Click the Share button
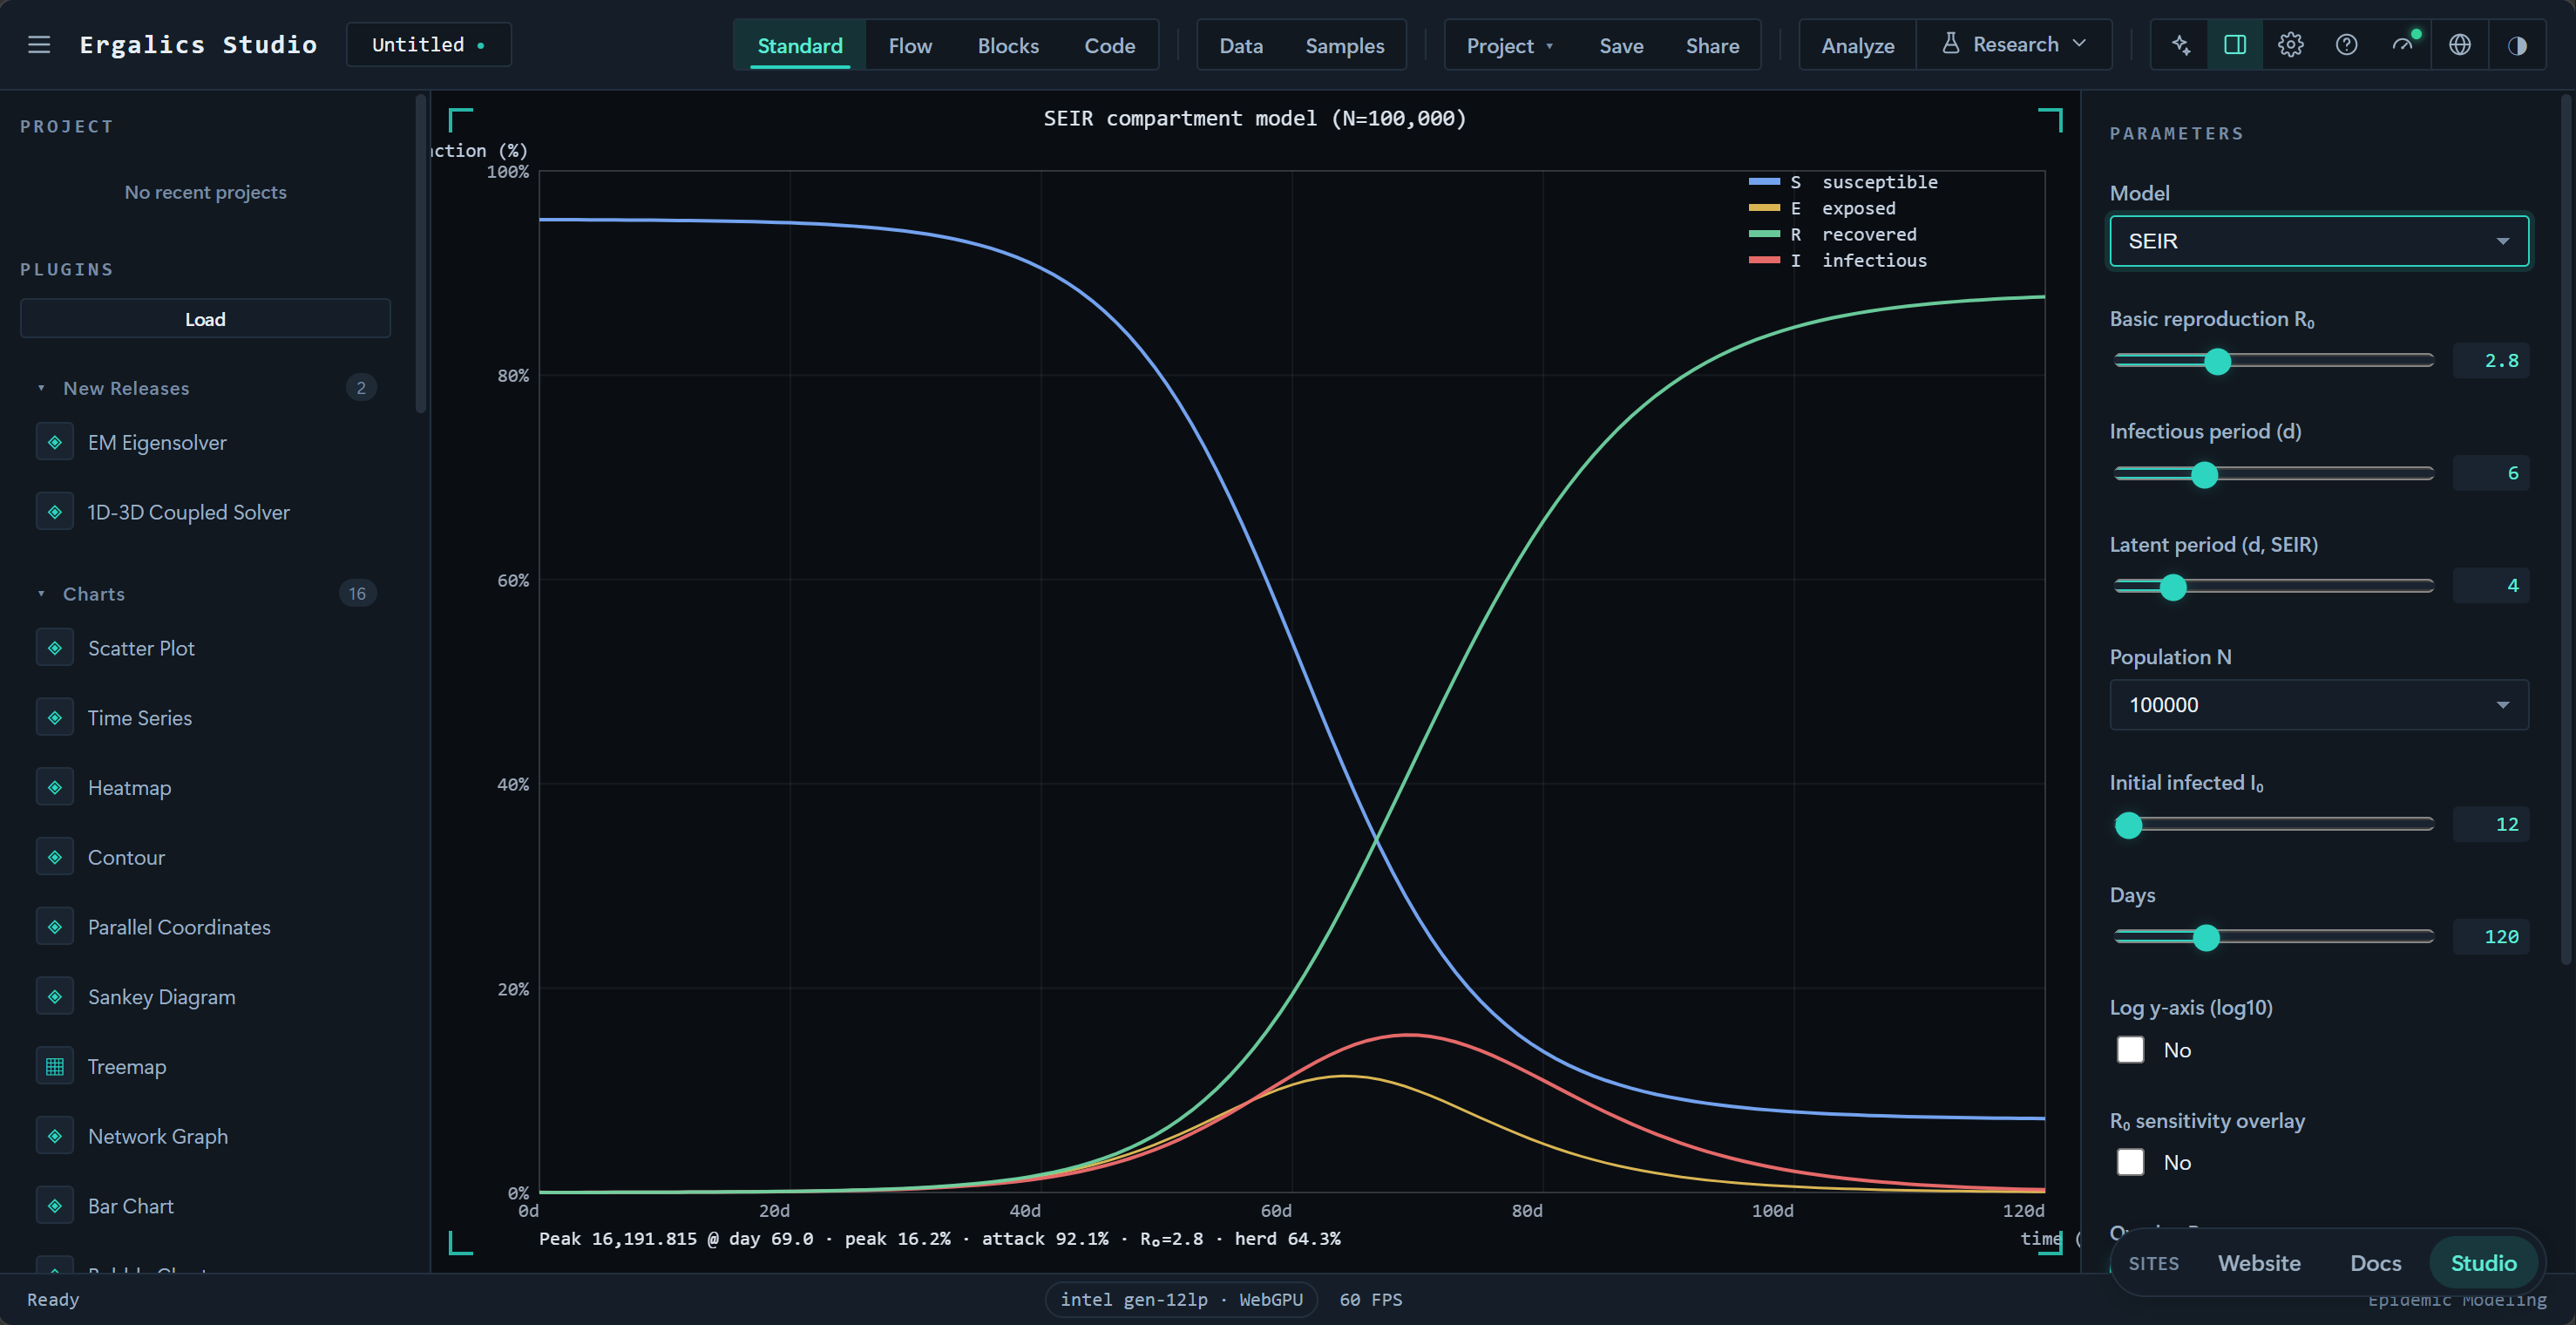 tap(1712, 45)
